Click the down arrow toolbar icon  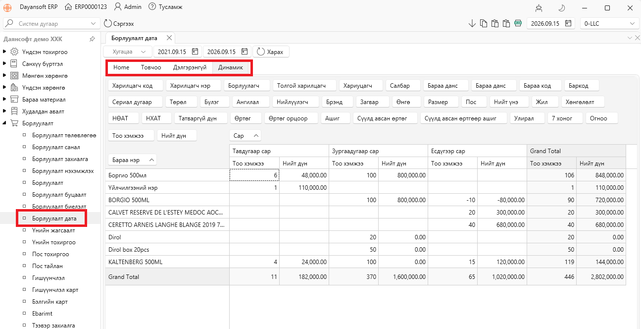[472, 23]
